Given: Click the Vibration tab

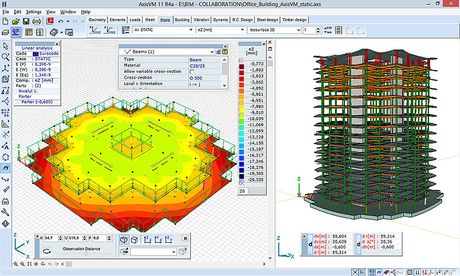Looking at the screenshot, I should coord(201,20).
